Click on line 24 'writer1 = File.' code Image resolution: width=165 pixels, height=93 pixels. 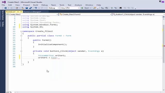click(x=48, y=58)
